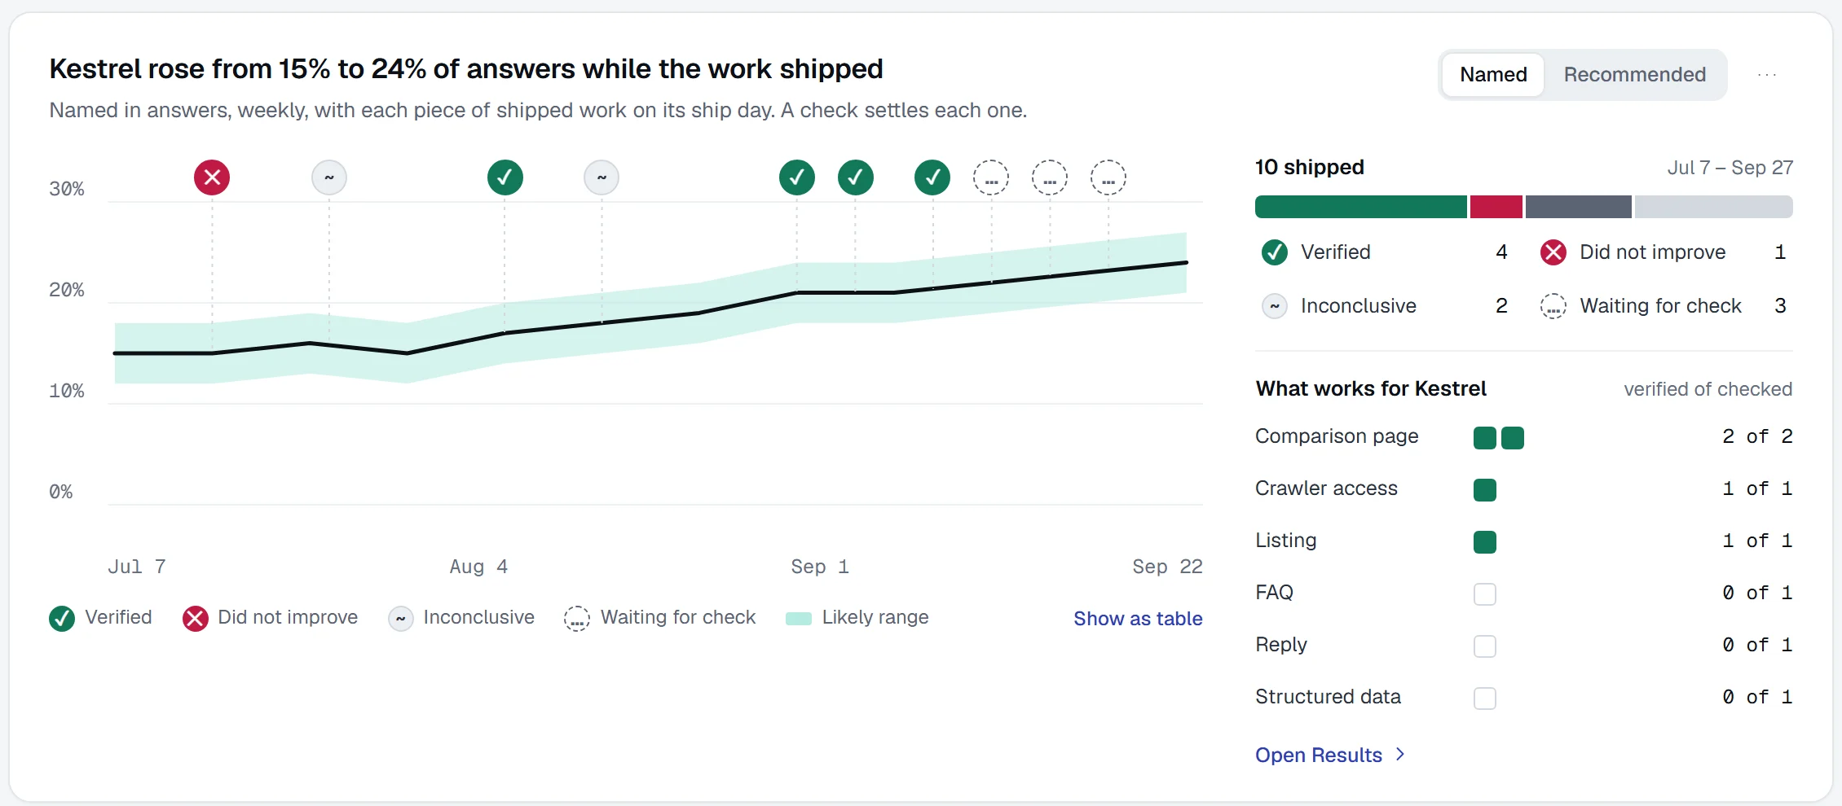Click the first dashed waiting-for-check marker
Screen dimensions: 1842x806
click(991, 177)
